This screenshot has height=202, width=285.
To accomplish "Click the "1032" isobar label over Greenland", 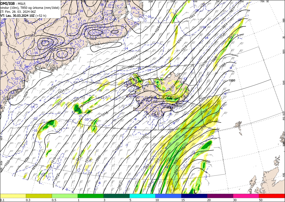I will tap(32, 35).
